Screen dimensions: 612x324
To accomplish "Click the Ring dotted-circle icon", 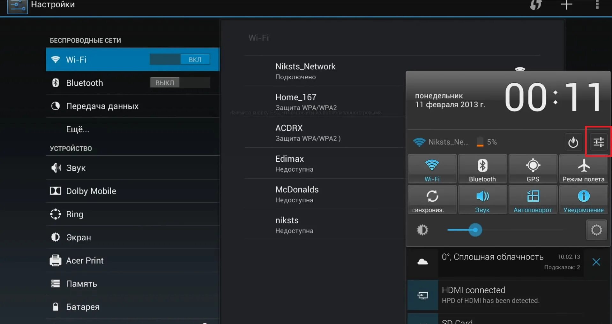I will pyautogui.click(x=56, y=214).
